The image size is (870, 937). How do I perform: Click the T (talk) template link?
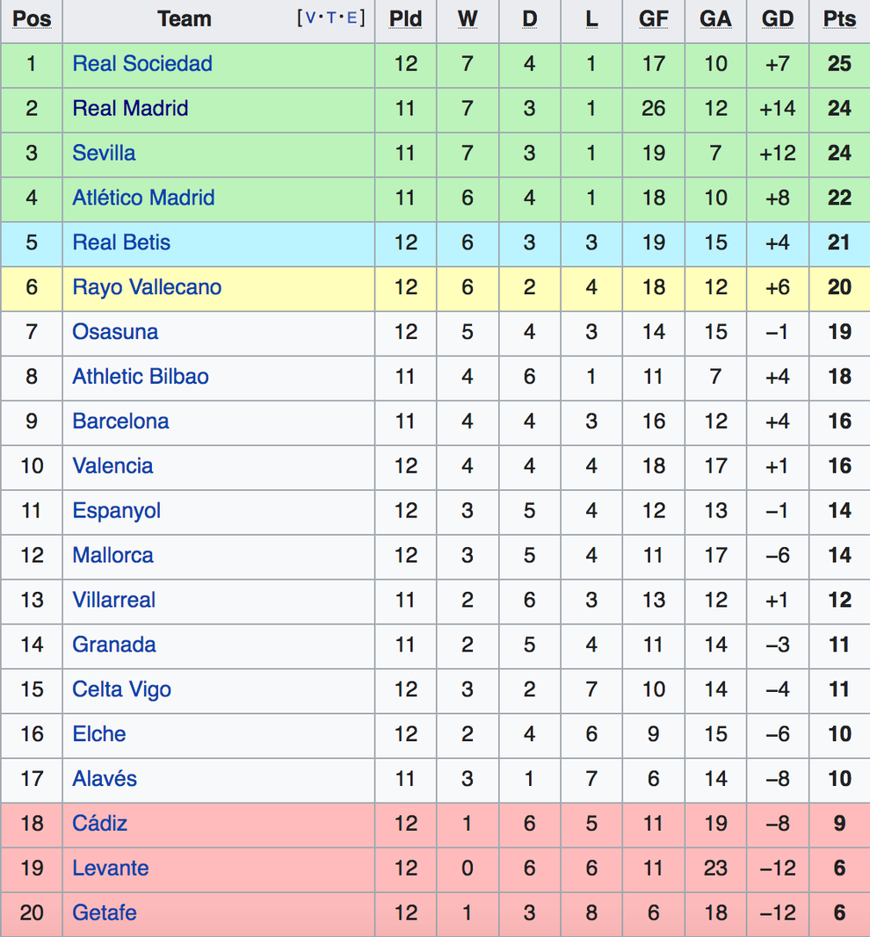click(330, 18)
